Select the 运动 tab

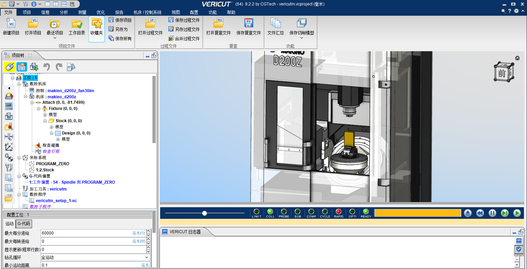(9, 224)
